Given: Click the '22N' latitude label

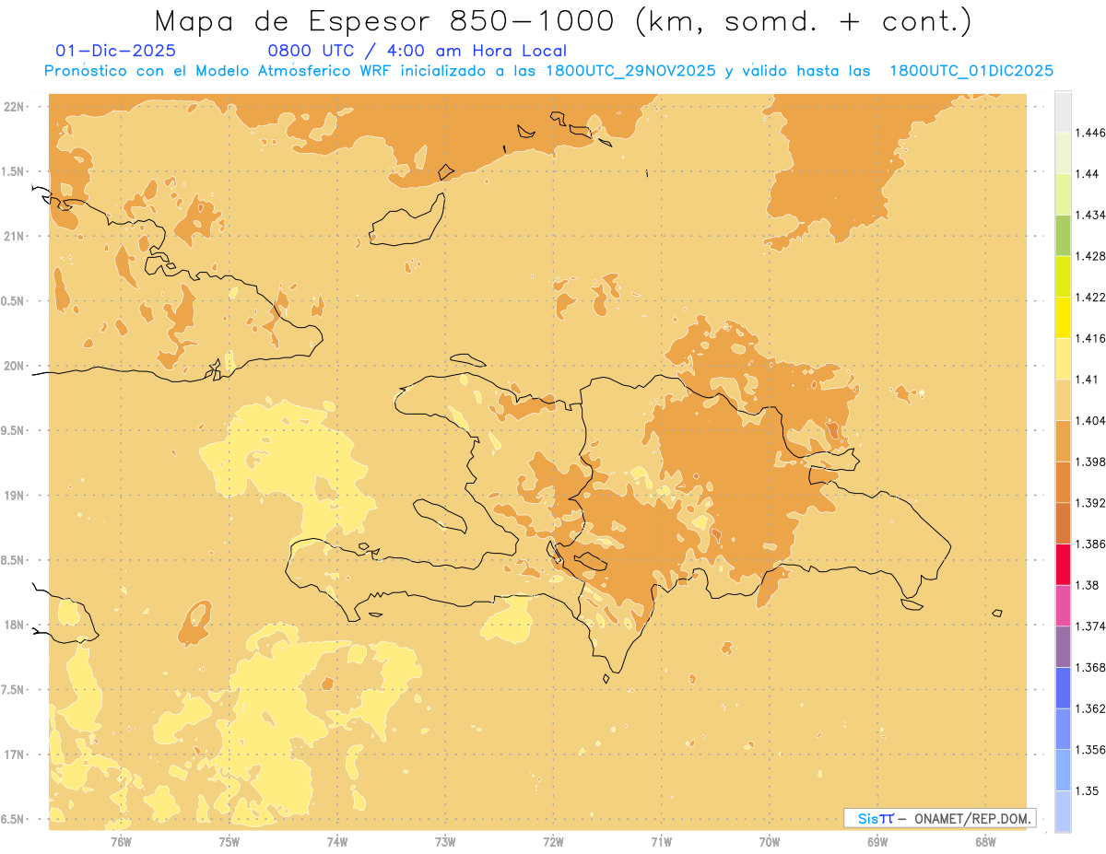Looking at the screenshot, I should pos(14,106).
